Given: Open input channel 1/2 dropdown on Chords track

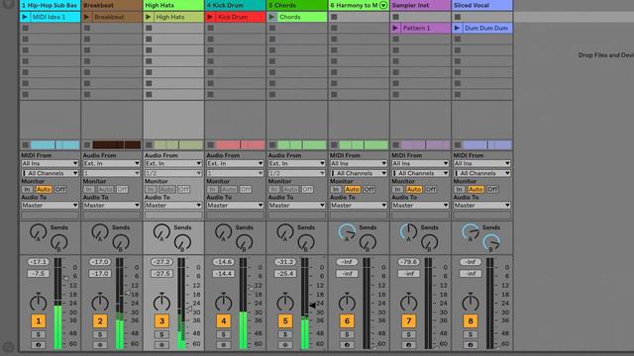Looking at the screenshot, I should 297,173.
